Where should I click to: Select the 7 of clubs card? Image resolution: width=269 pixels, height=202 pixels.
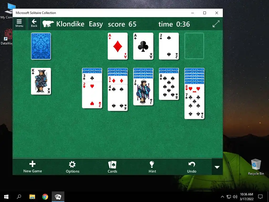tap(194, 106)
